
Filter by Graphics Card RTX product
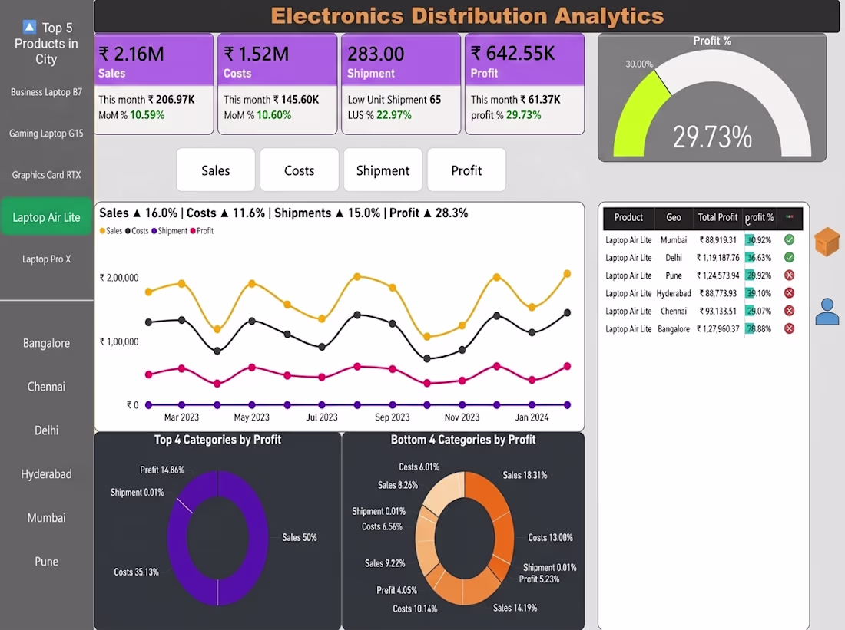click(46, 175)
